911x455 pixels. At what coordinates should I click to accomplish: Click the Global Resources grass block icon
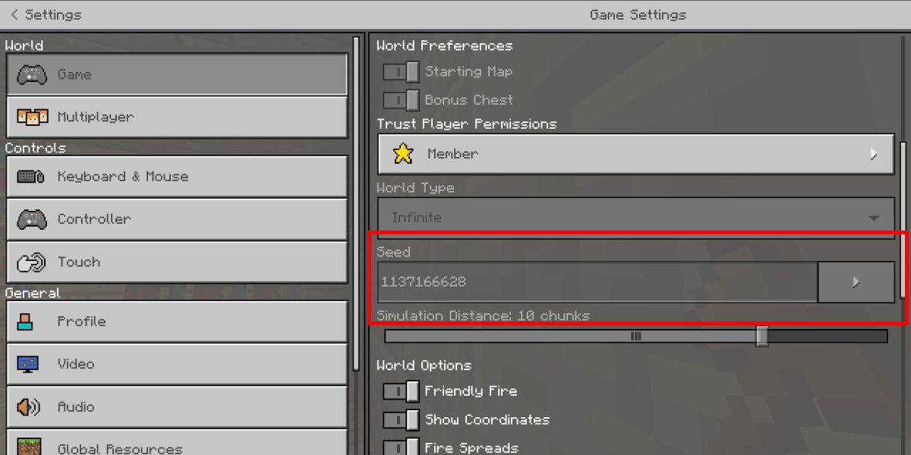coord(28,447)
